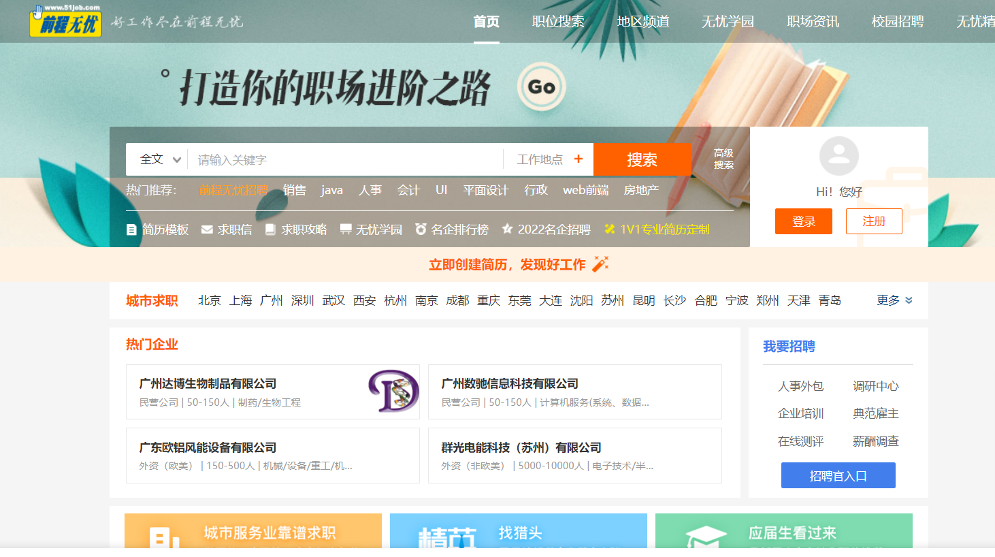Image resolution: width=995 pixels, height=557 pixels.
Task: Click the gray user avatar icon
Action: (838, 155)
